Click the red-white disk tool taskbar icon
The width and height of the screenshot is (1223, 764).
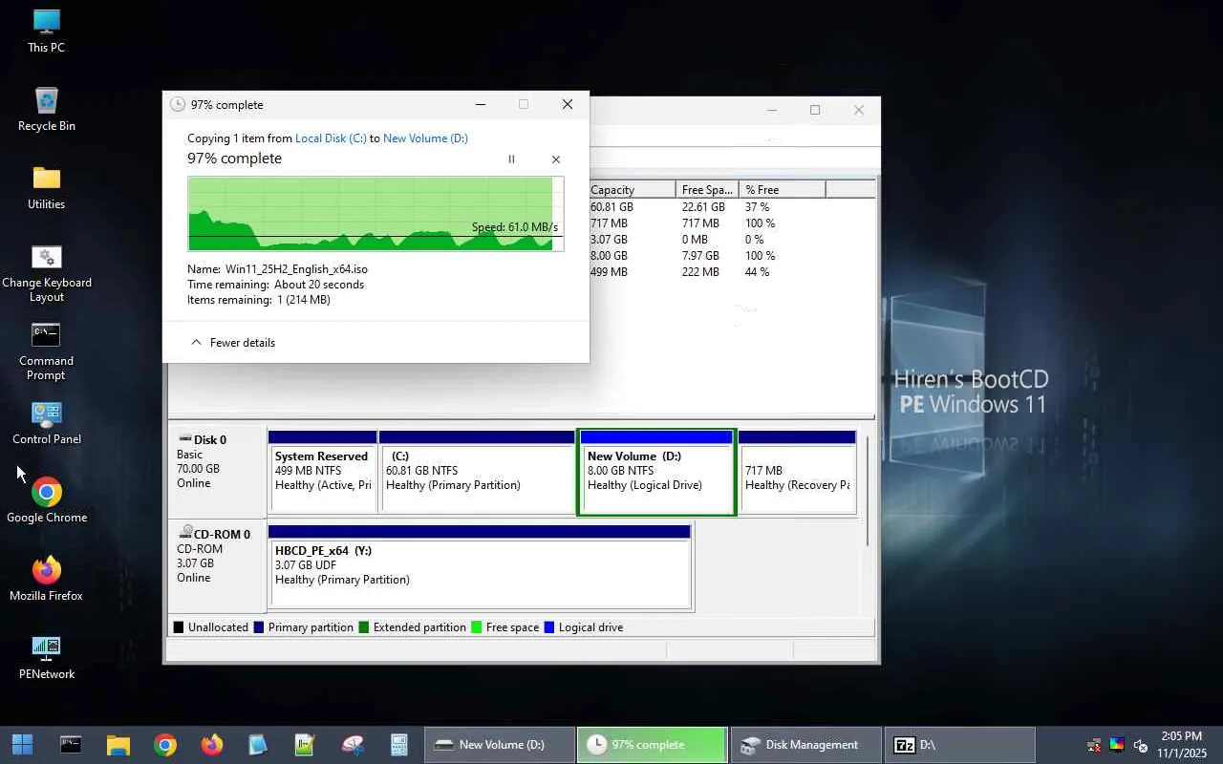coord(353,745)
